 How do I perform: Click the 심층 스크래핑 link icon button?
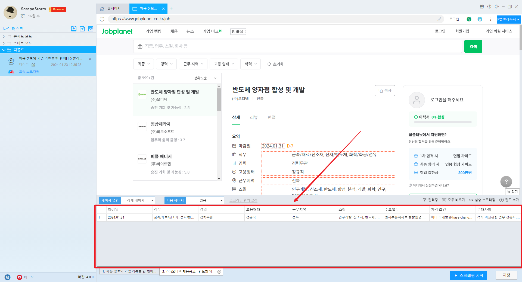482,200
